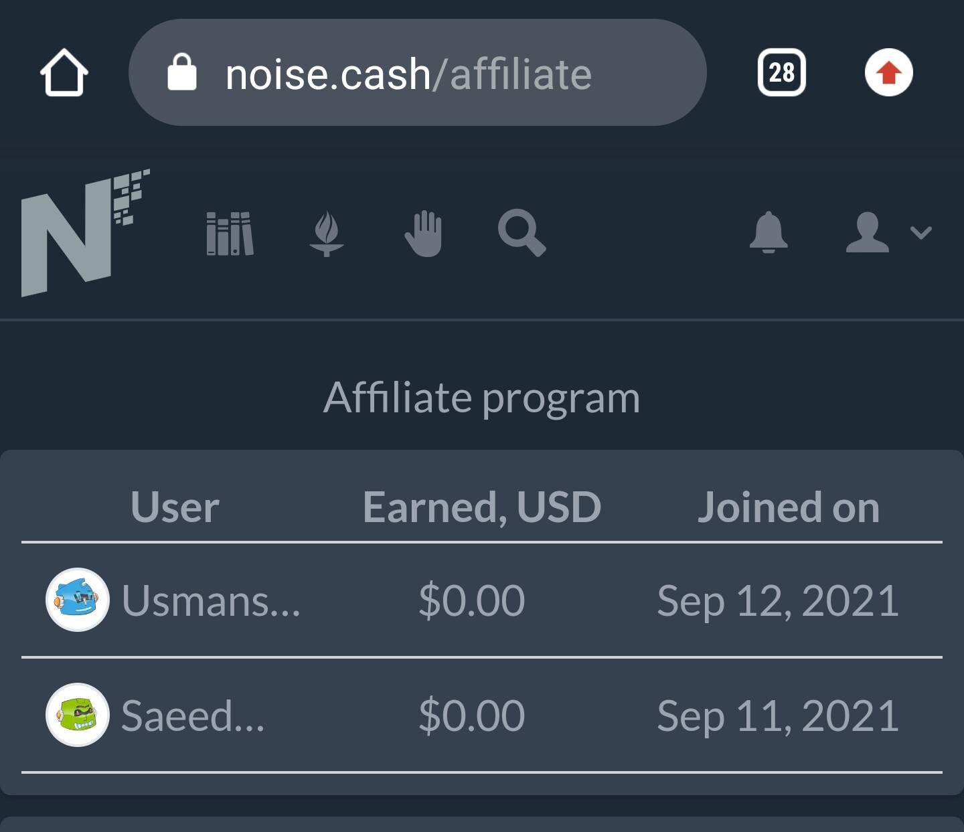Select the raised hand icon

point(424,234)
